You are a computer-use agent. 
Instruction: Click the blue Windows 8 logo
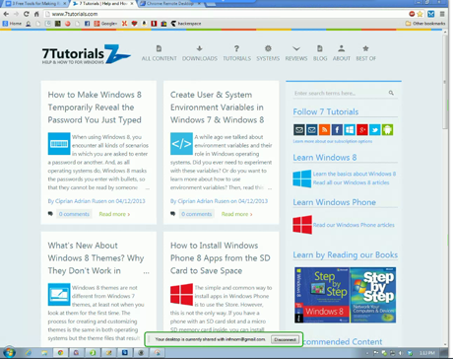302,179
